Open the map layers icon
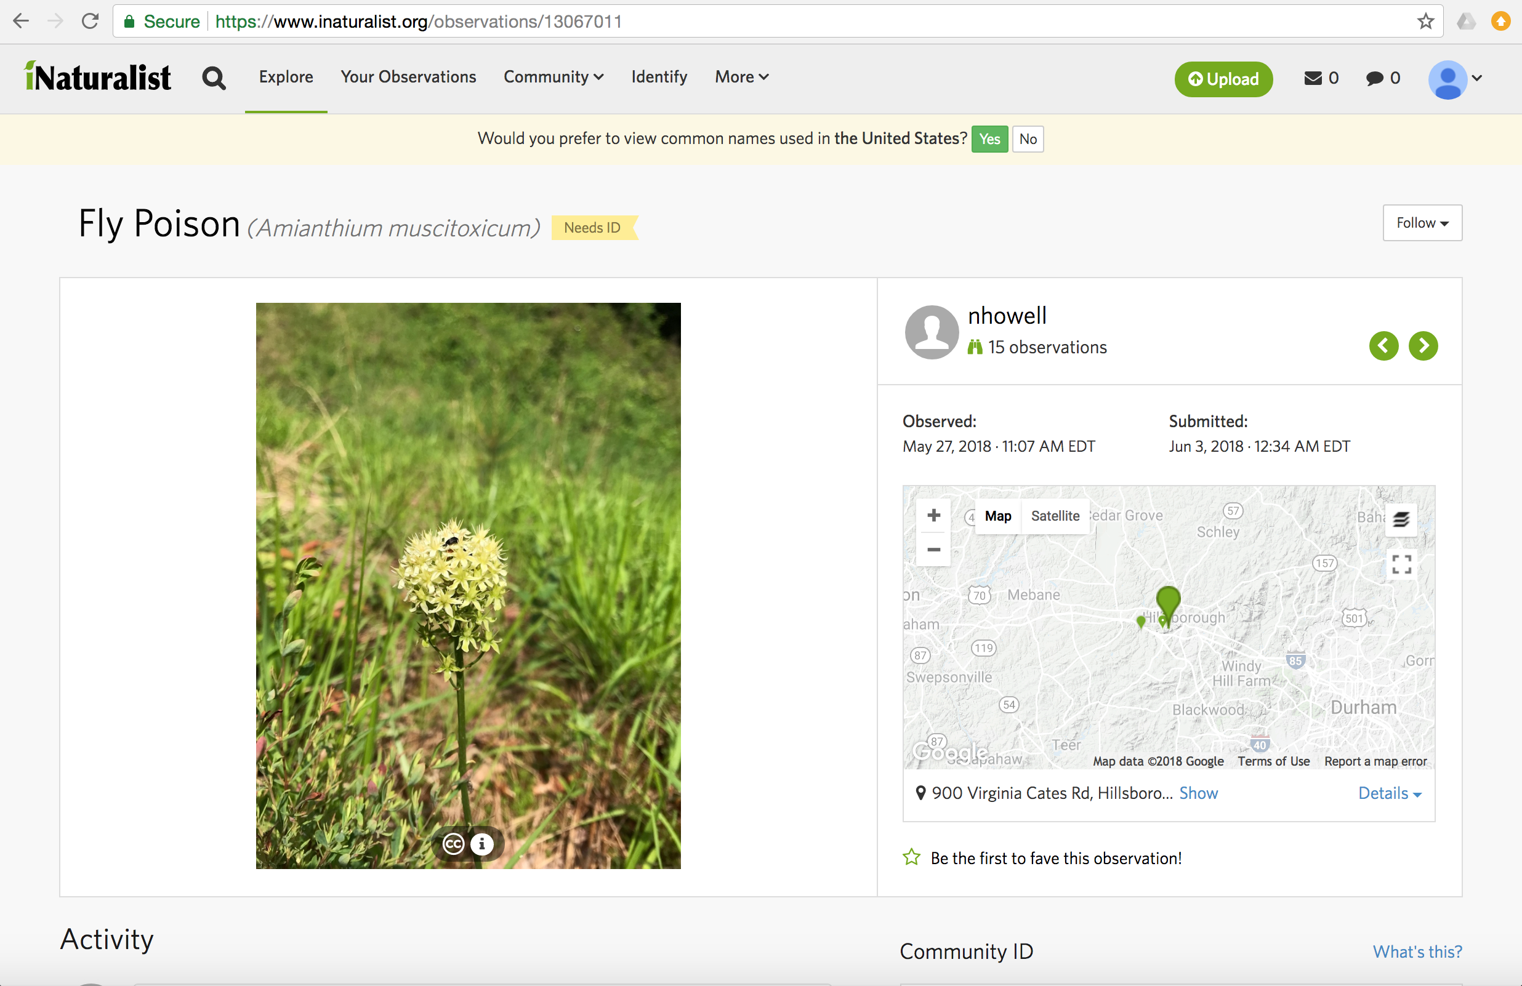The height and width of the screenshot is (986, 1522). 1401,519
